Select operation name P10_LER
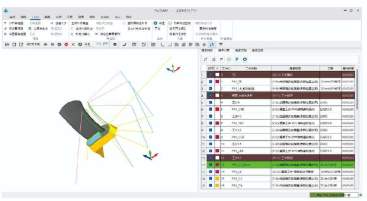Image resolution: width=367 pixels, height=201 pixels. coord(238,151)
